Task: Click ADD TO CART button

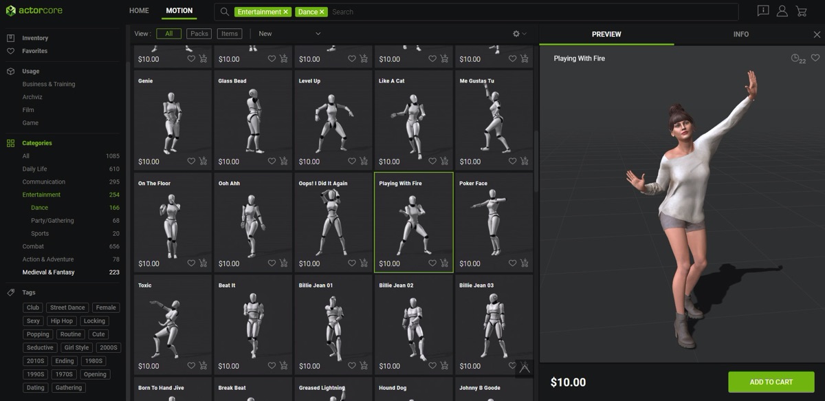Action: coord(771,382)
